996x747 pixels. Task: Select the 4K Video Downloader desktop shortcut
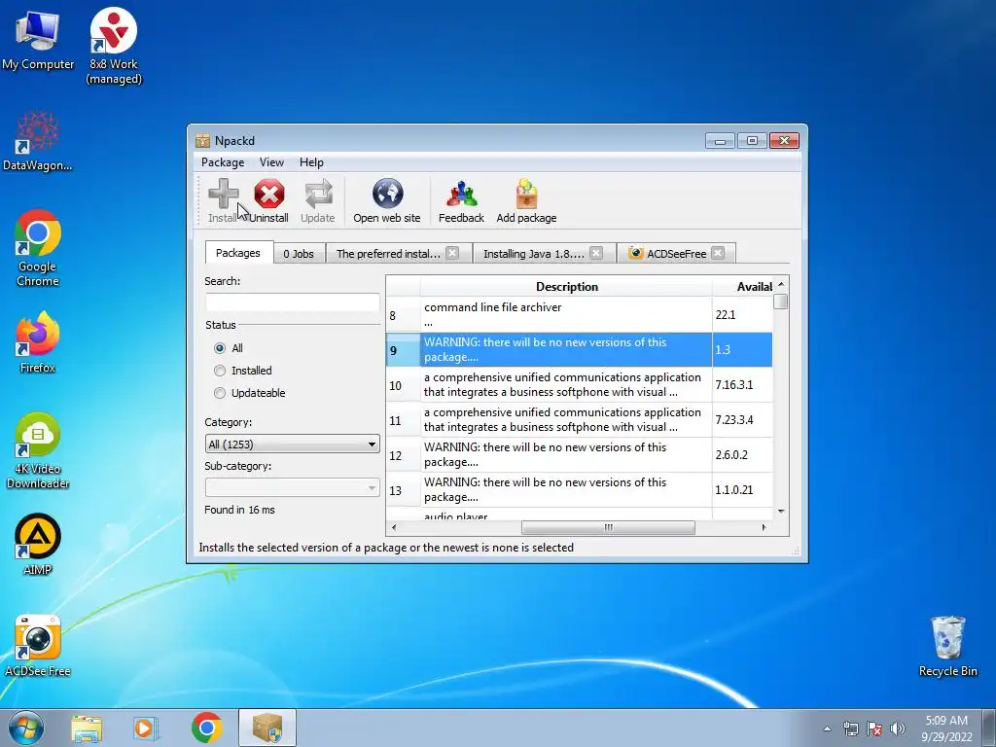[x=38, y=451]
